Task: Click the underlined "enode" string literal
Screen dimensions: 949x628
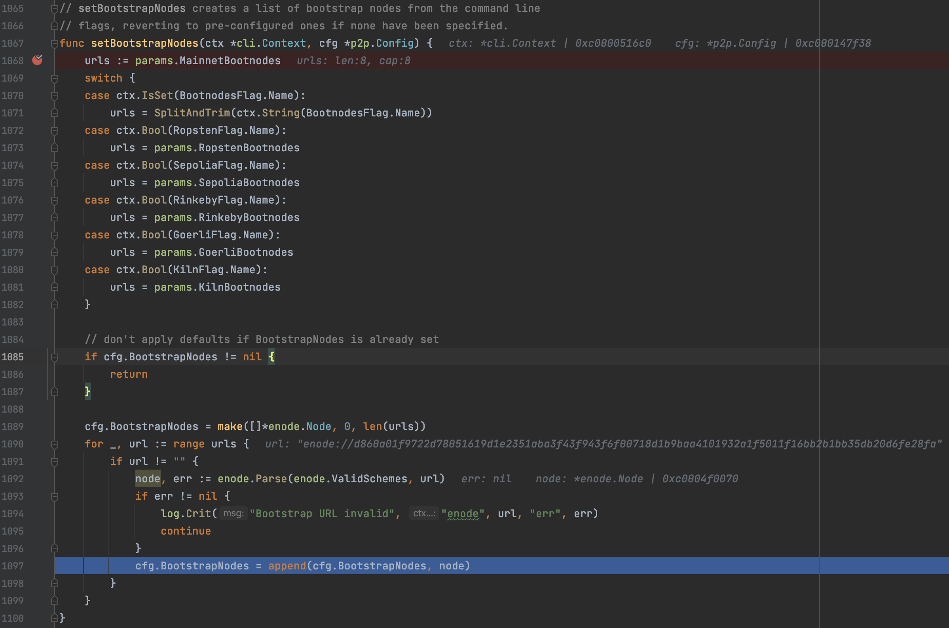Action: 463,514
